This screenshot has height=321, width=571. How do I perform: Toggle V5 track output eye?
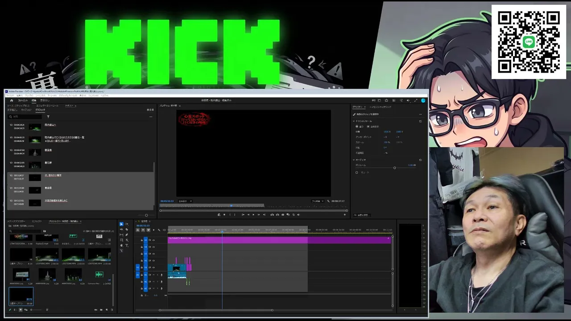(153, 240)
